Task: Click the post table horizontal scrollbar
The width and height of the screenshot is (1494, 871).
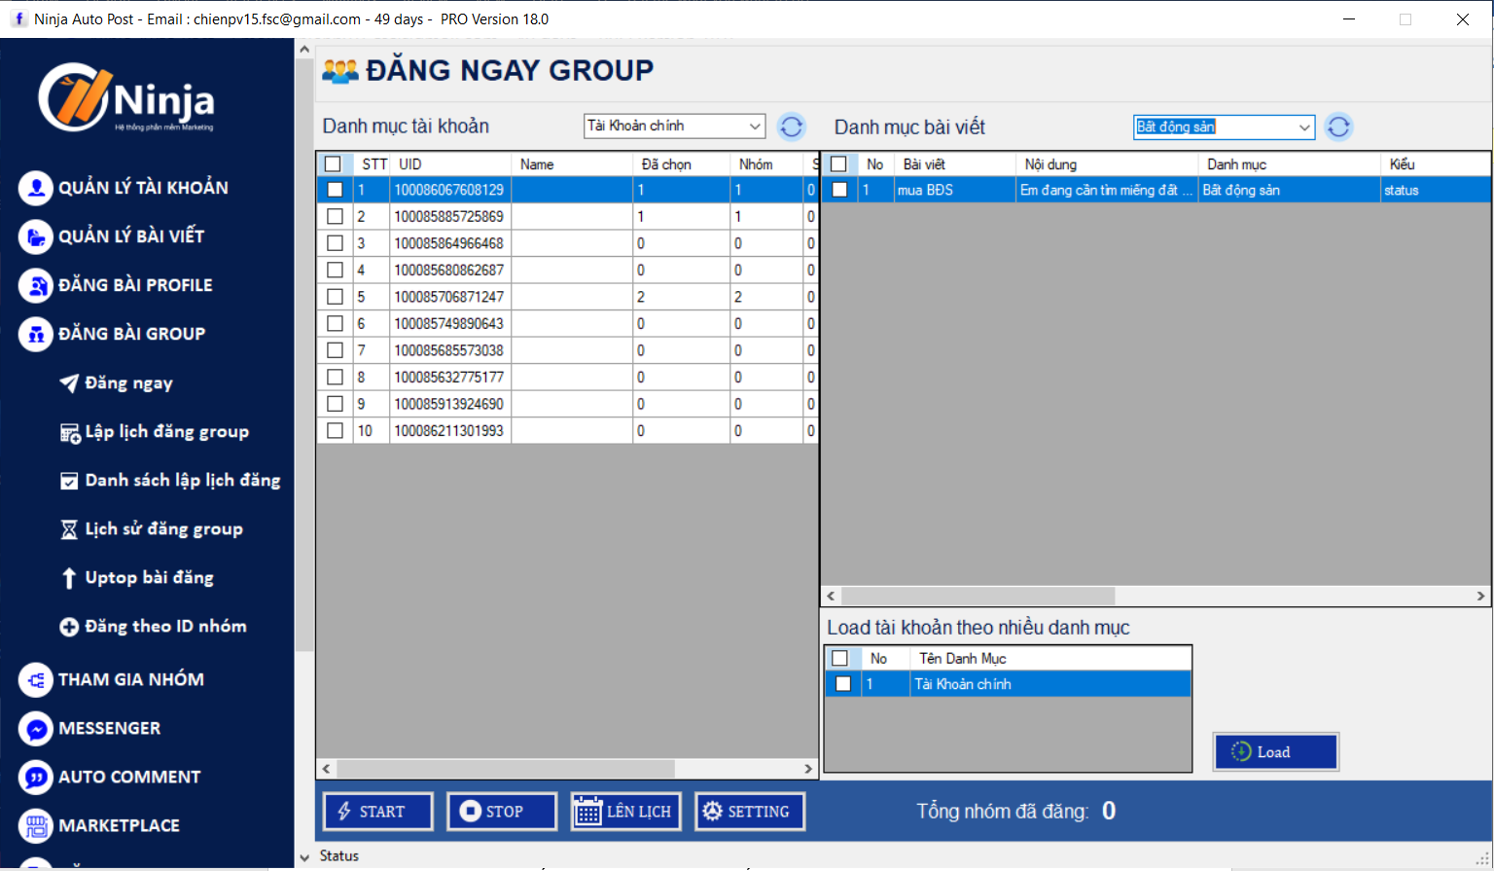Action: [x=978, y=596]
